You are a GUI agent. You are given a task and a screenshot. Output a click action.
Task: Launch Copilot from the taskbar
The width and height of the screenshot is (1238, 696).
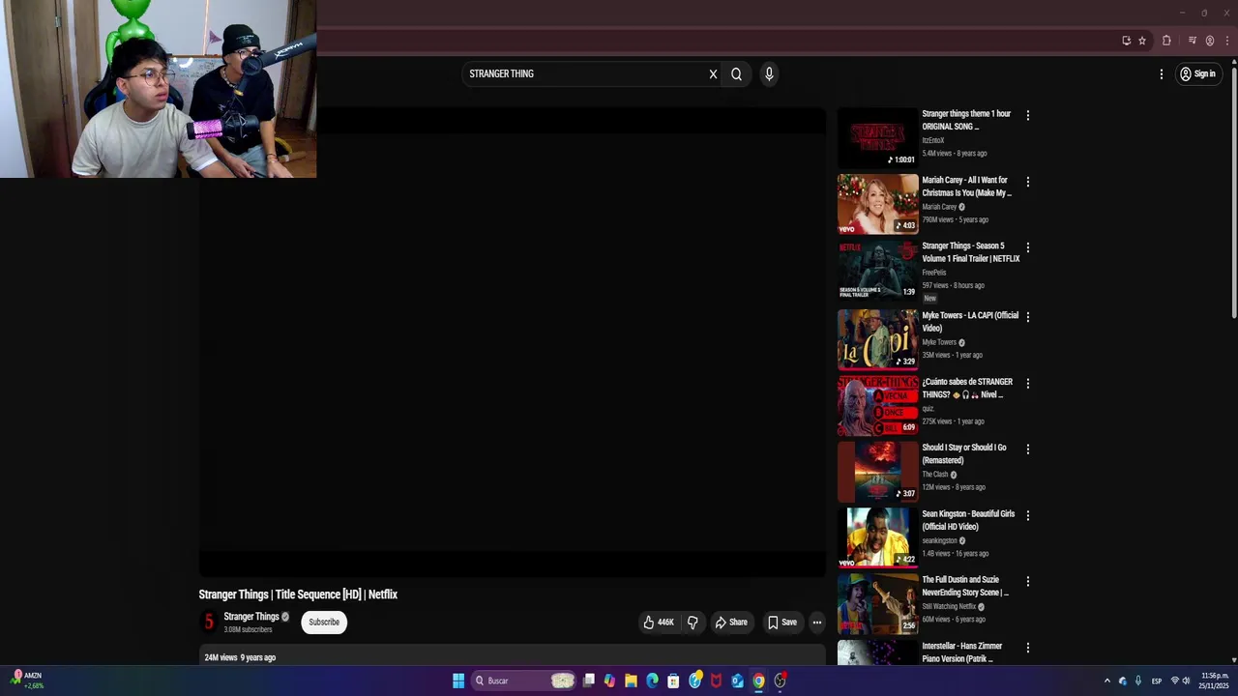pos(609,681)
